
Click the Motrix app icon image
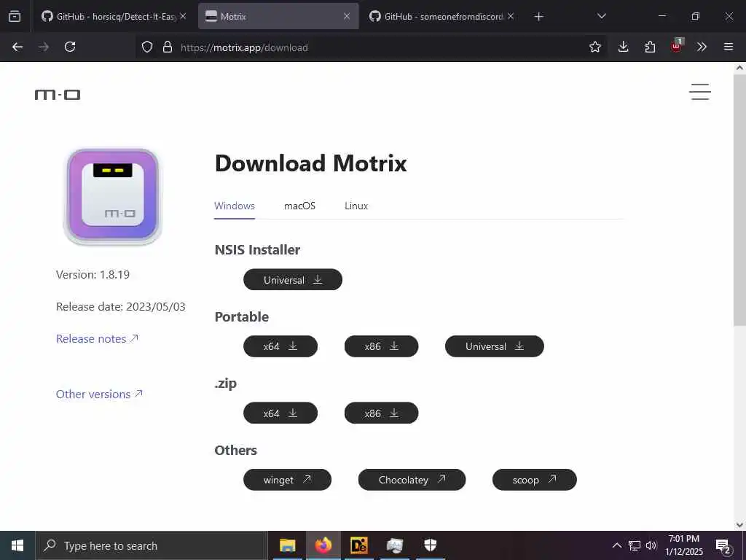point(113,197)
